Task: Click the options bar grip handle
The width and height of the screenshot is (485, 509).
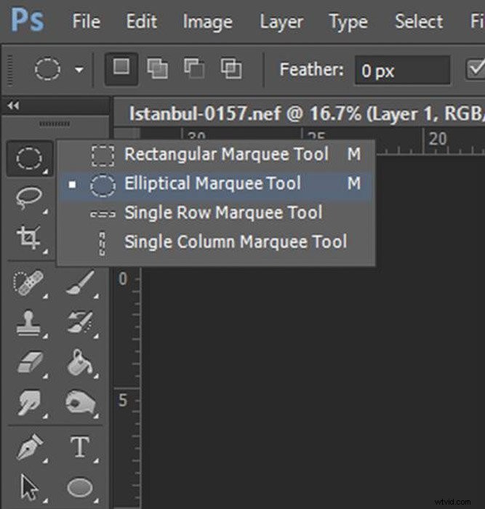Action: pos(9,70)
